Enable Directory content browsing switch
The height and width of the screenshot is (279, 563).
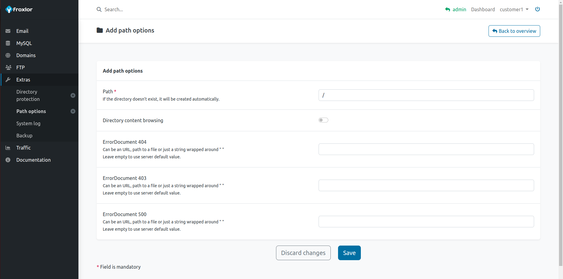(323, 120)
